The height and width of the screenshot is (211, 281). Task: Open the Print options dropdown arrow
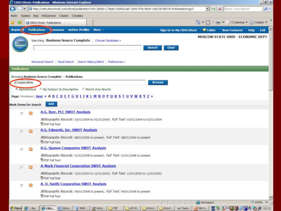click(x=223, y=23)
